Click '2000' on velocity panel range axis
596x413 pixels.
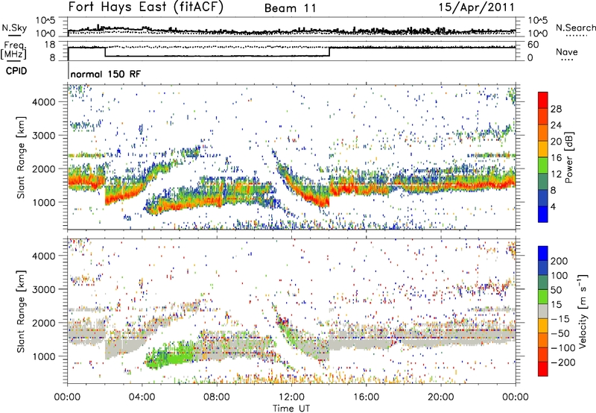[44, 323]
